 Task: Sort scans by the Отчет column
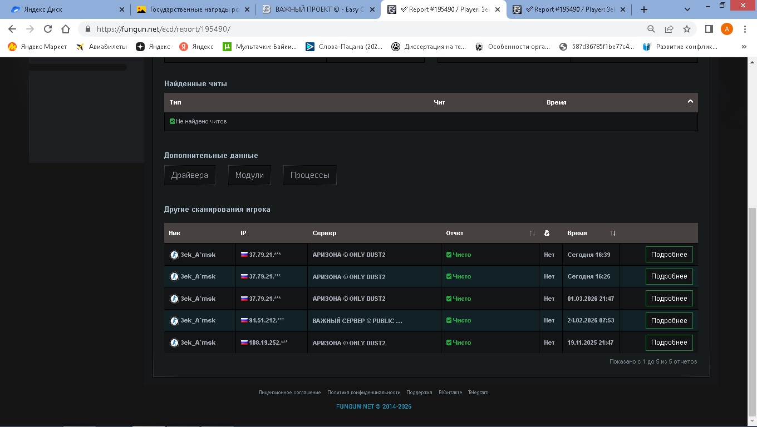532,233
